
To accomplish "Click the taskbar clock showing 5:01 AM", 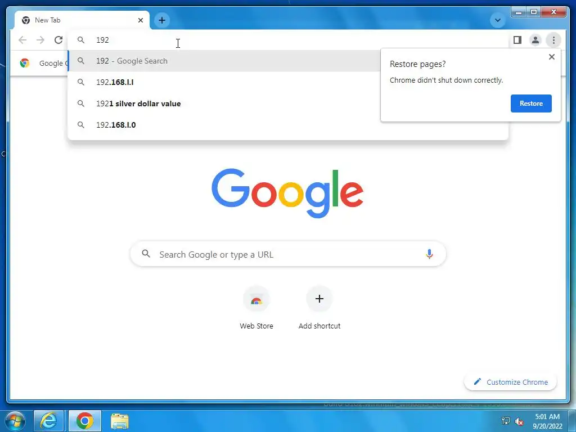I will pos(547,421).
